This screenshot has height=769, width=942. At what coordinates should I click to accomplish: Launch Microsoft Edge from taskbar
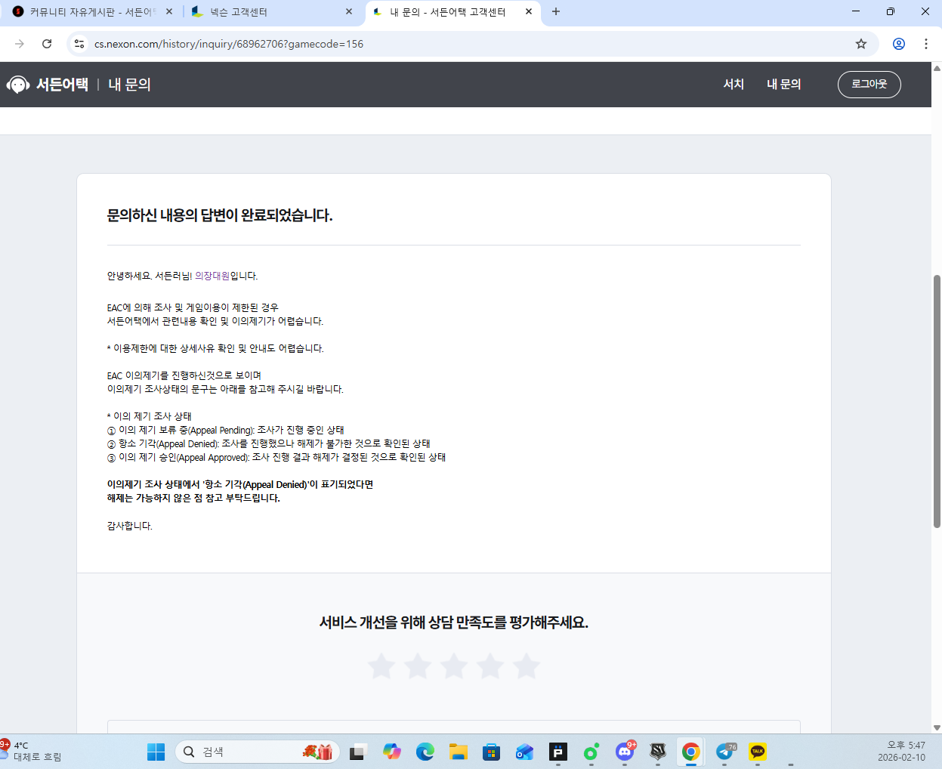click(425, 752)
